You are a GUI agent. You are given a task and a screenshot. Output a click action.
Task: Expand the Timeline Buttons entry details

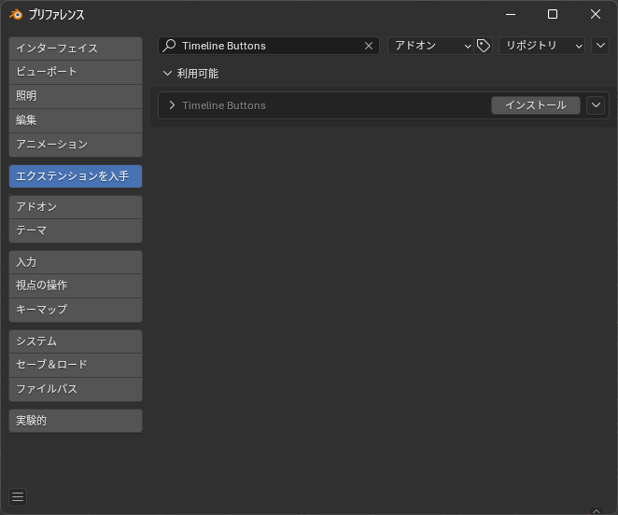(172, 105)
